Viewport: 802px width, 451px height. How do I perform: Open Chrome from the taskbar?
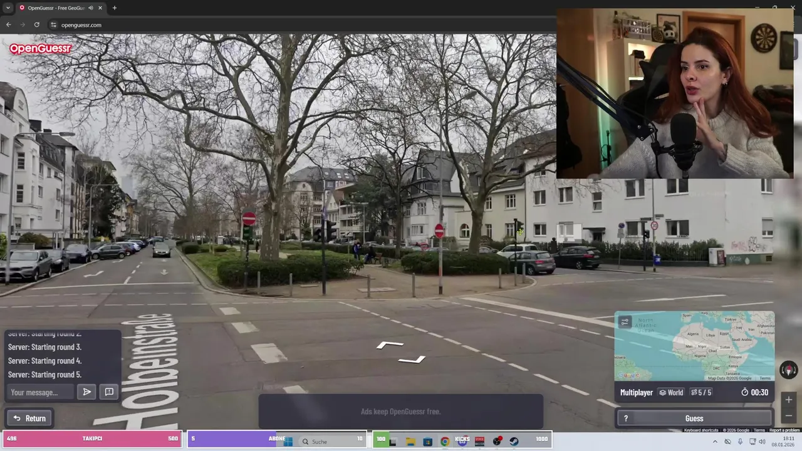[x=445, y=442]
